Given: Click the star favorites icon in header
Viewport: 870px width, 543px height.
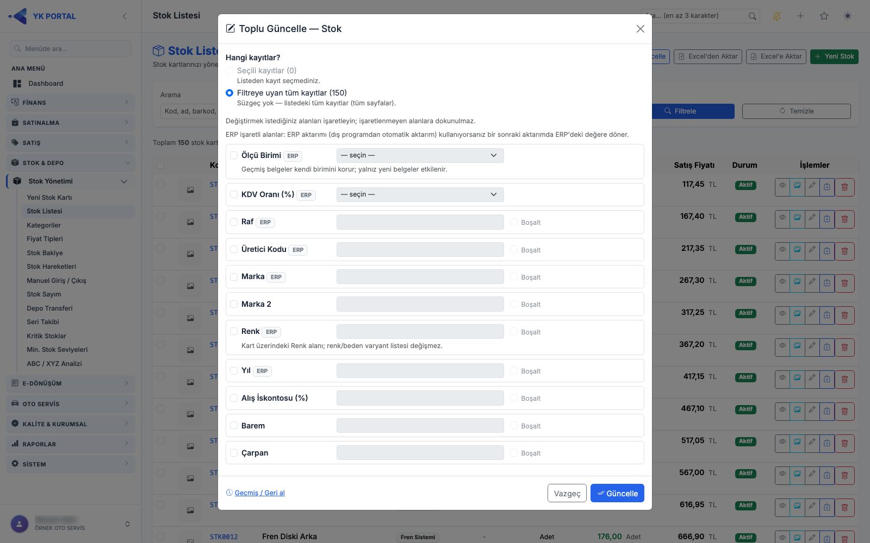Looking at the screenshot, I should point(824,16).
